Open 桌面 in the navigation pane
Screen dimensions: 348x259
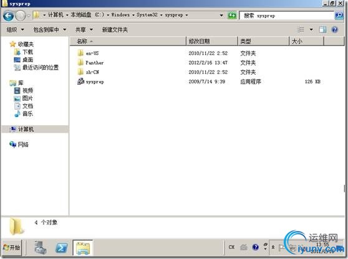[x=24, y=60]
